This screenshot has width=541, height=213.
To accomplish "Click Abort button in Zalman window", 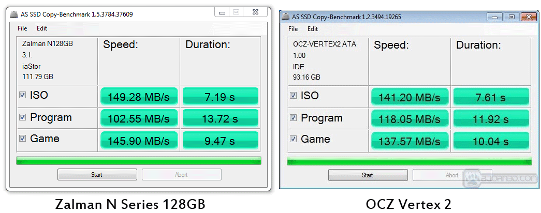I will (x=182, y=174).
